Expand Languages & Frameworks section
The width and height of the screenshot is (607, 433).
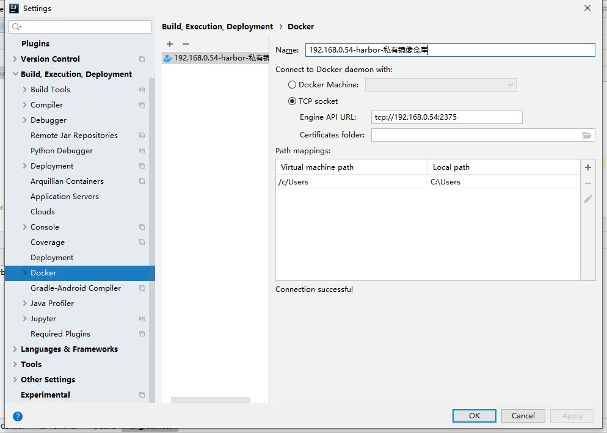click(15, 349)
